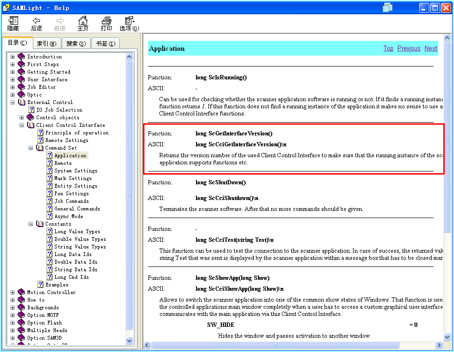Open the Entity Settings topic
Viewport: 454px width, 352px height.
click(76, 186)
